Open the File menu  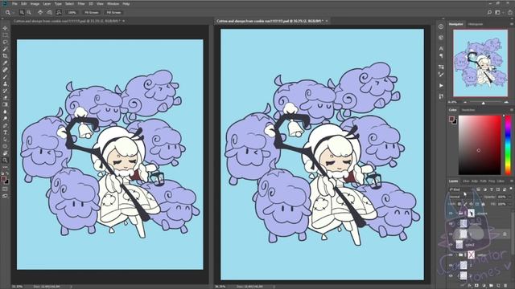14,3
